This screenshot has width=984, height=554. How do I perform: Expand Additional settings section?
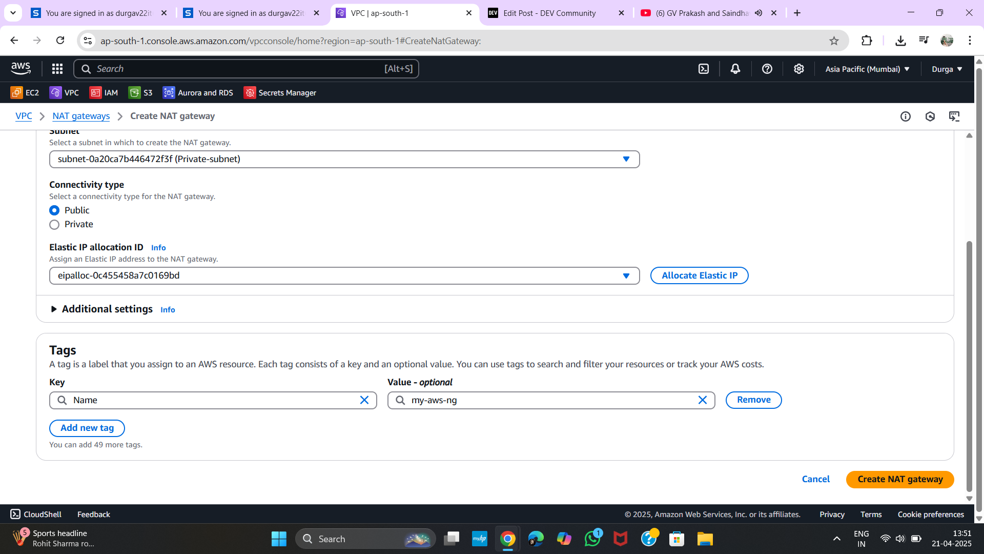(101, 309)
